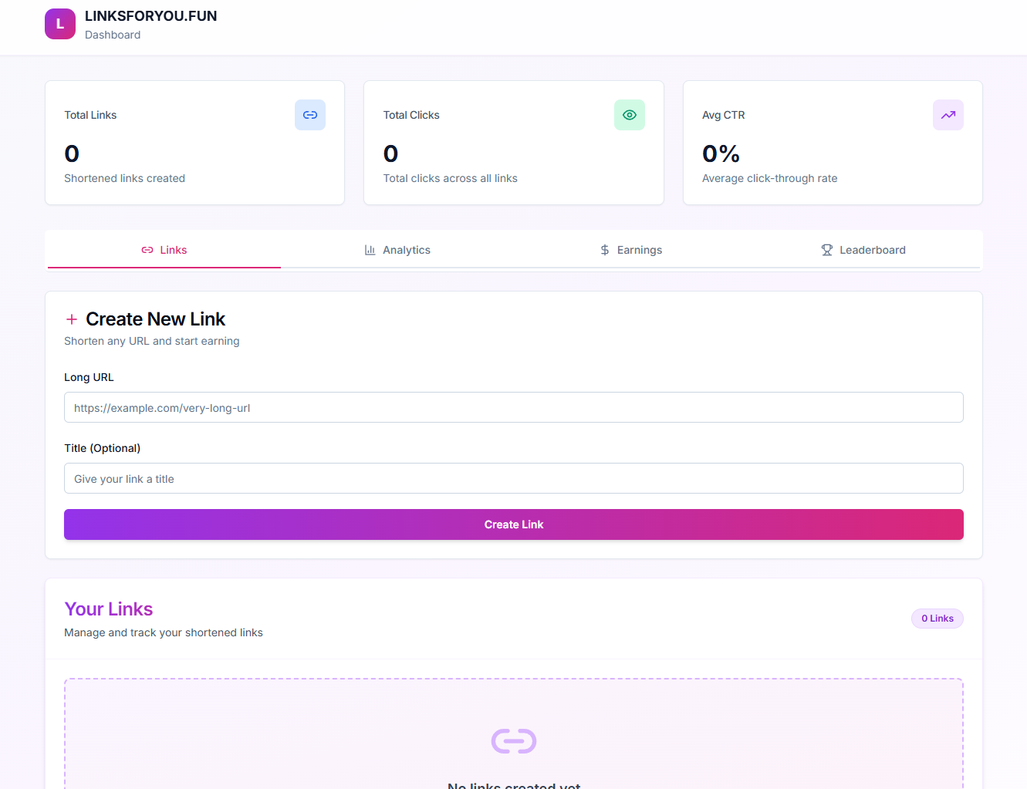Screen dimensions: 1027x789
Task: Click the Long URL input field
Action: click(513, 407)
